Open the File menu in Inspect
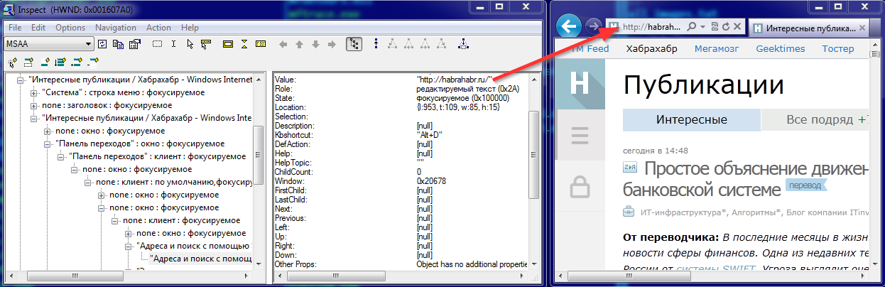Screen dimensions: 885x287 [x=15, y=28]
